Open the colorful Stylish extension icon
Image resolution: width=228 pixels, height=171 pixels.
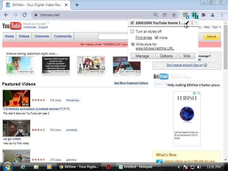click(x=186, y=15)
